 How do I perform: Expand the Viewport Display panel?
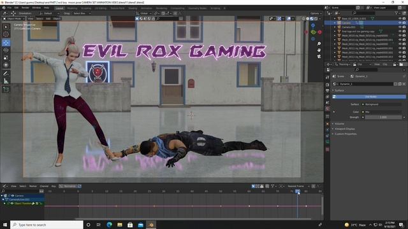coord(344,128)
